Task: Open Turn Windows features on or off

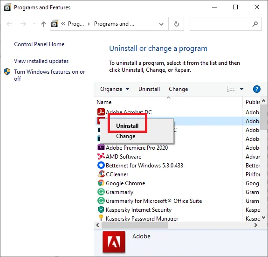Action: pyautogui.click(x=49, y=75)
